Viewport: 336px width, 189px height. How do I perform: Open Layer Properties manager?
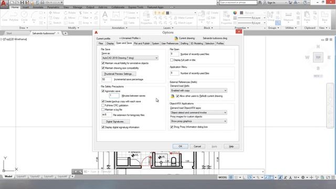point(146,17)
